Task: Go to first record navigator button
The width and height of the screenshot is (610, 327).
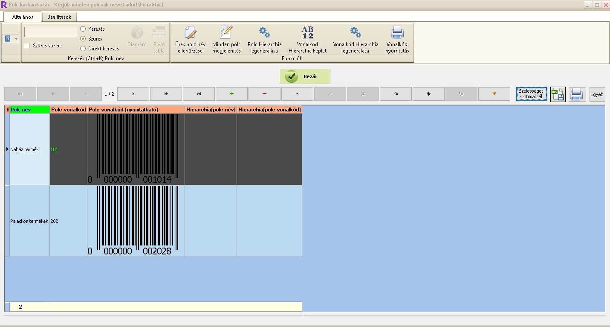Action: tap(20, 94)
